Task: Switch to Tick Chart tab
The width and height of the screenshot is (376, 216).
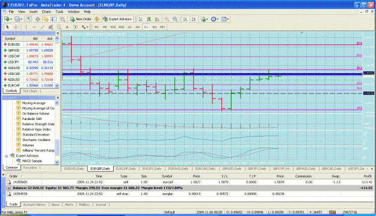Action: [x=30, y=91]
